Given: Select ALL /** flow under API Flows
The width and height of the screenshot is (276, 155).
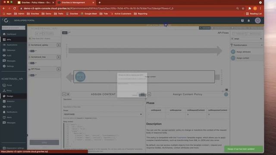Looking at the screenshot, I should [x=44, y=75].
